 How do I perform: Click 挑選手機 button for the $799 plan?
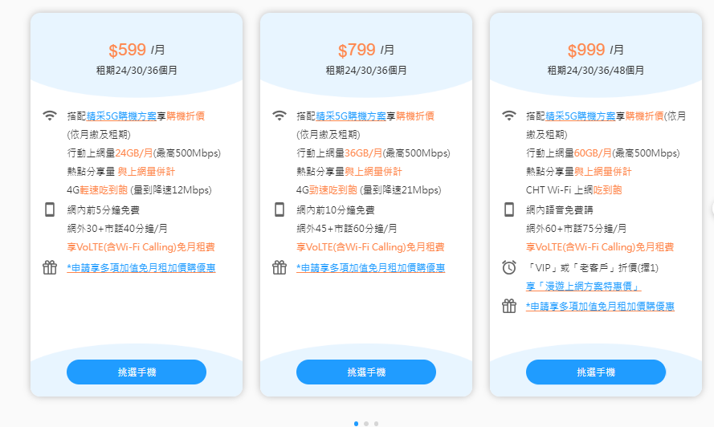coord(366,372)
